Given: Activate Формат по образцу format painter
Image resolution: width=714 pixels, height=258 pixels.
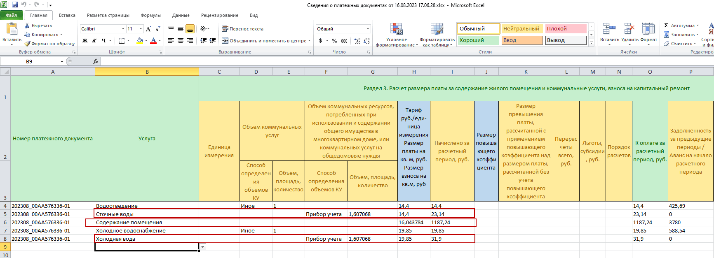Looking at the screenshot, I should click(49, 44).
